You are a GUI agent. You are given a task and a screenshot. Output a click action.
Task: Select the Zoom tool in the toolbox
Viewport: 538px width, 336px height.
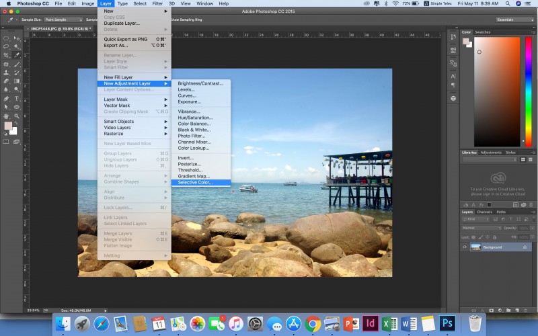point(17,116)
